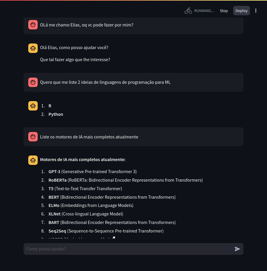This screenshot has width=267, height=271.
Task: Select the "Liste os motores de IA" message bubble
Action: (x=133, y=137)
